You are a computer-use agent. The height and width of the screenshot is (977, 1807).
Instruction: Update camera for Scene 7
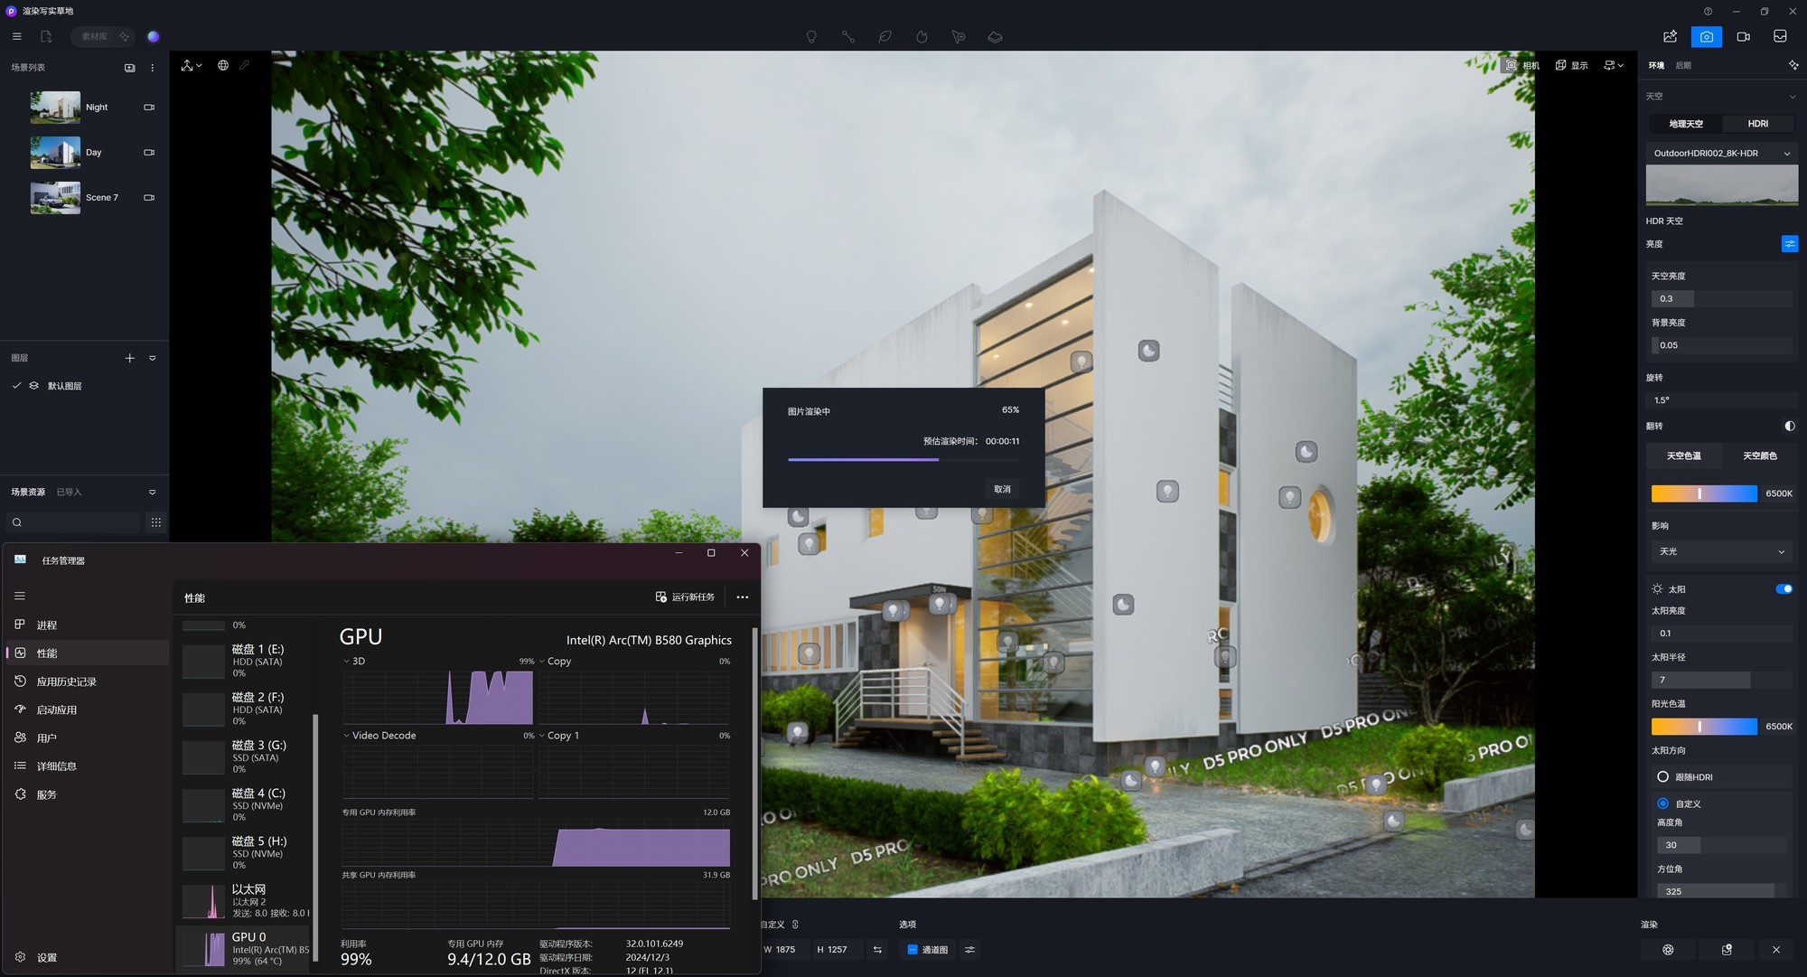click(149, 197)
